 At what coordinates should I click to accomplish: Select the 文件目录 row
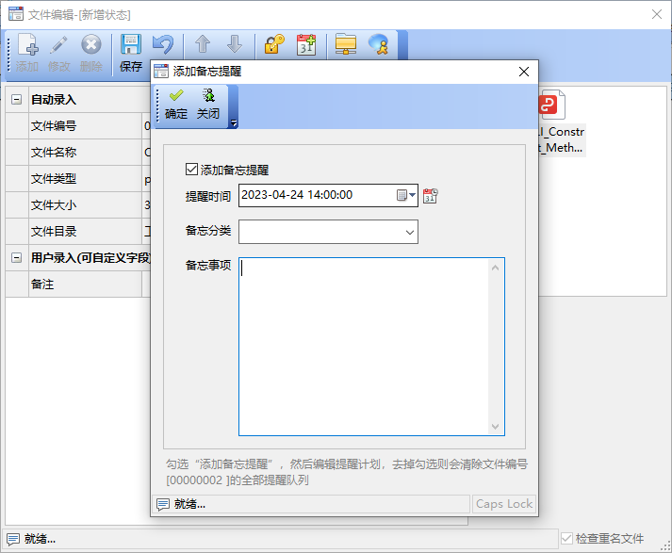(77, 232)
